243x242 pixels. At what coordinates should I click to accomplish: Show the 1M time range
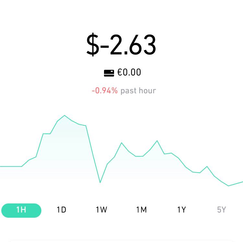coord(142,210)
